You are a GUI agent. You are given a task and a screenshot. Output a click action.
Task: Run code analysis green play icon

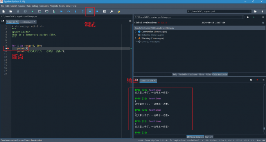(x=254, y=17)
